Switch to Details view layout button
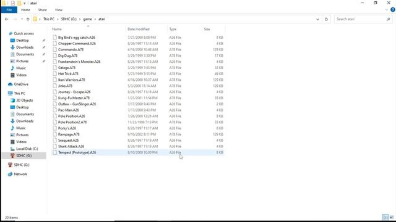 pos(385,217)
